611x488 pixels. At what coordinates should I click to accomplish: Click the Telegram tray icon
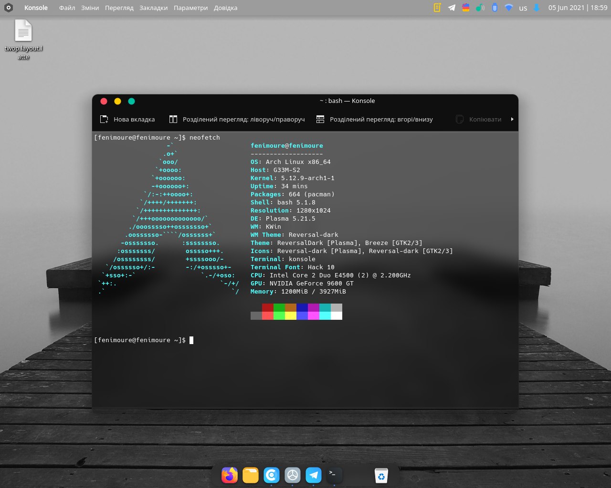tap(452, 8)
